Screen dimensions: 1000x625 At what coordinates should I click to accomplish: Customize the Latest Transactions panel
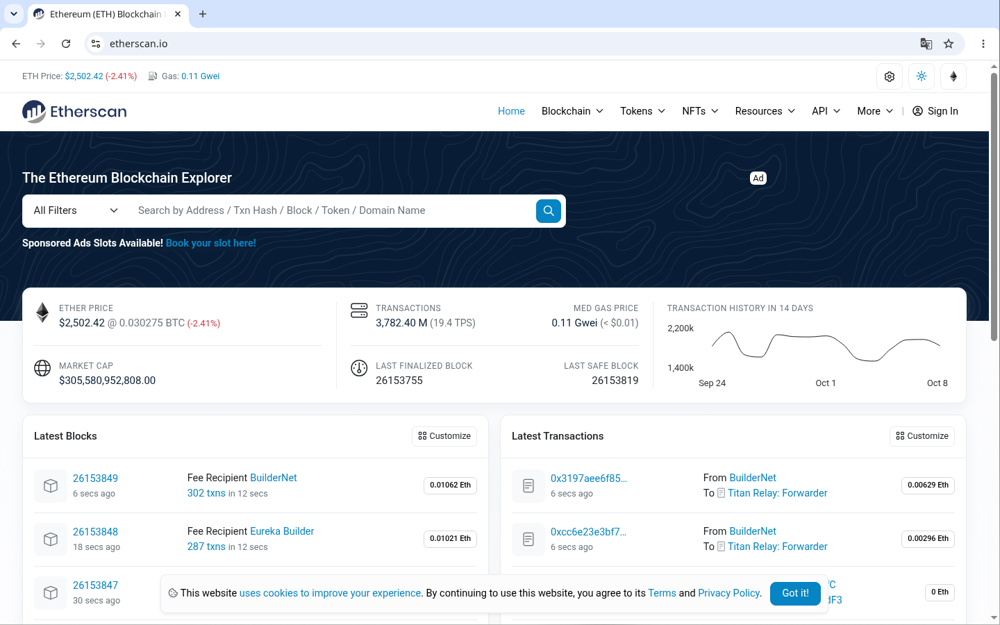coord(922,436)
